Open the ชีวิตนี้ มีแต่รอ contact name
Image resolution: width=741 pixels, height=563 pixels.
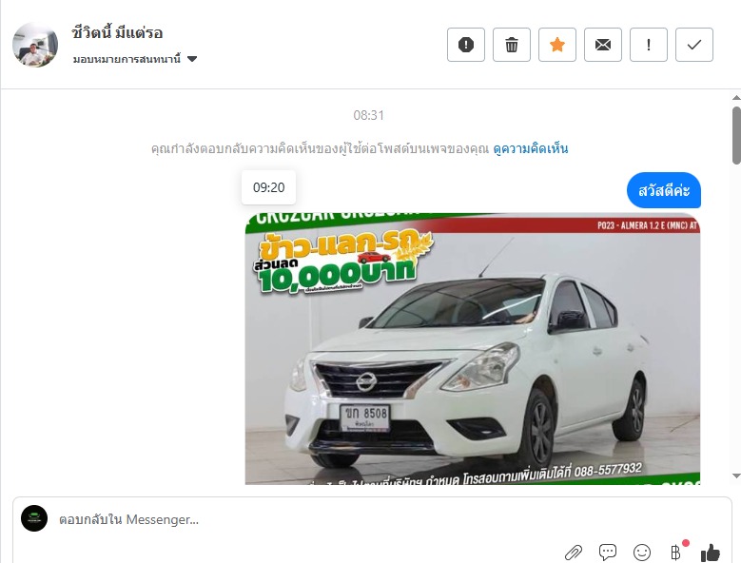(x=117, y=32)
